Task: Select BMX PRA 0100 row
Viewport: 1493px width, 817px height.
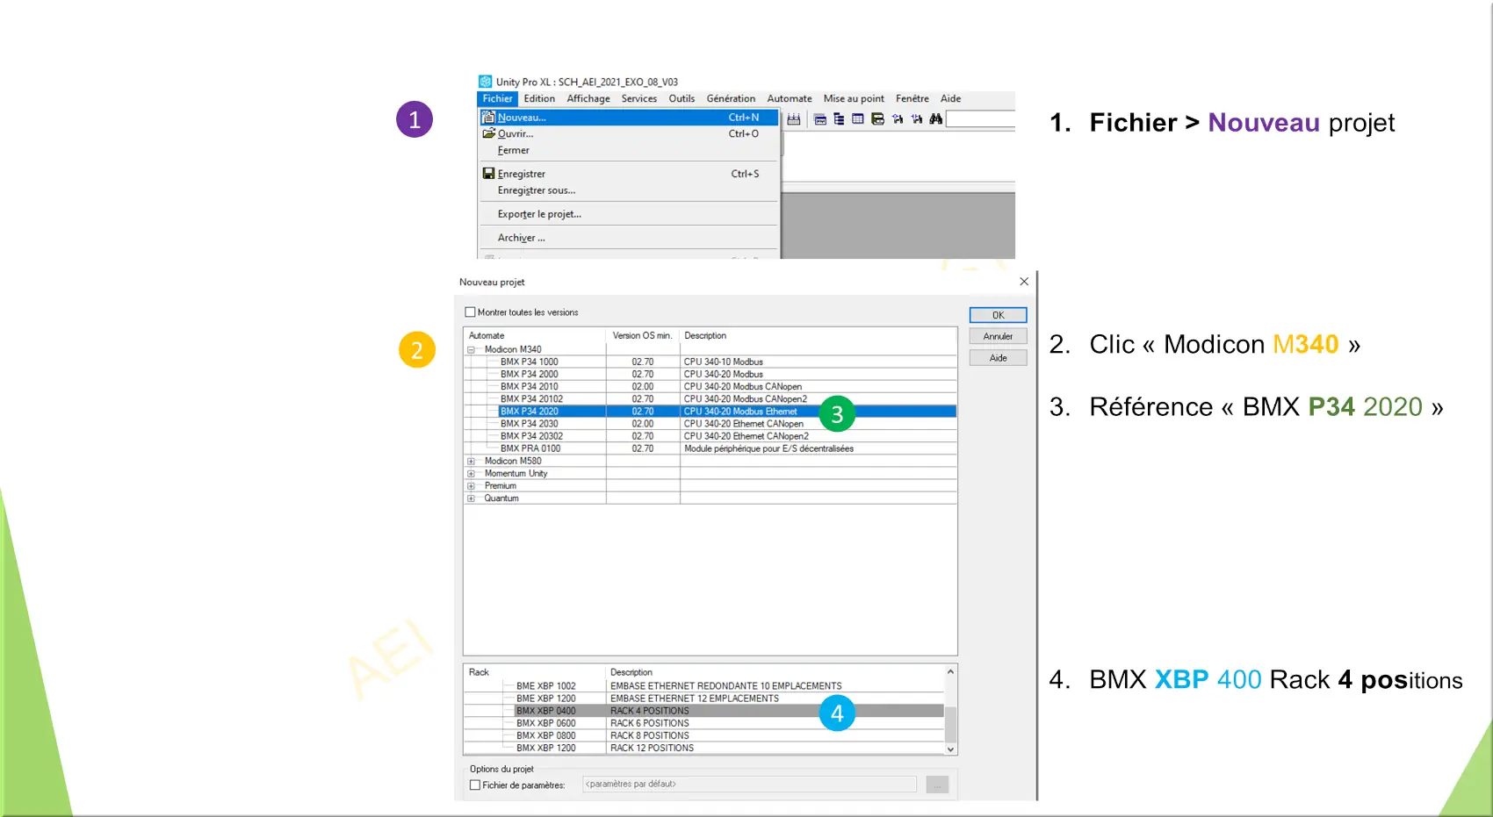Action: 710,448
